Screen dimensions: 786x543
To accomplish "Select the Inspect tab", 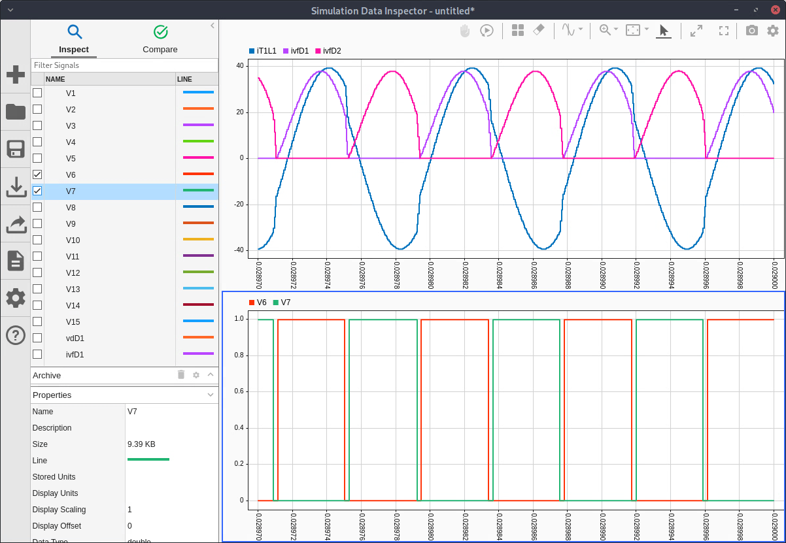I will (x=74, y=40).
